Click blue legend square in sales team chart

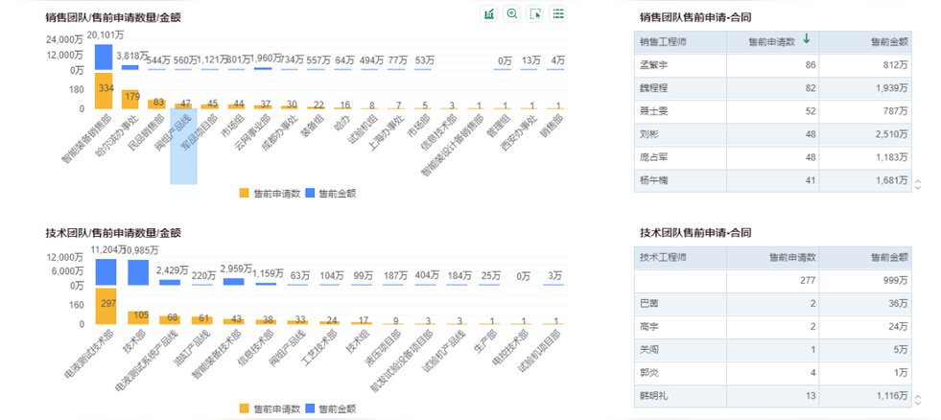(x=310, y=193)
